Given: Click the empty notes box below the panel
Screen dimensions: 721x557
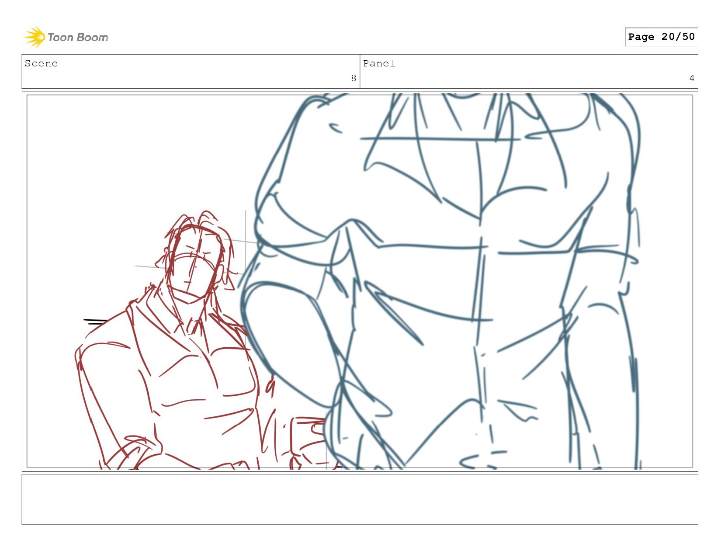Looking at the screenshot, I should pos(360,499).
